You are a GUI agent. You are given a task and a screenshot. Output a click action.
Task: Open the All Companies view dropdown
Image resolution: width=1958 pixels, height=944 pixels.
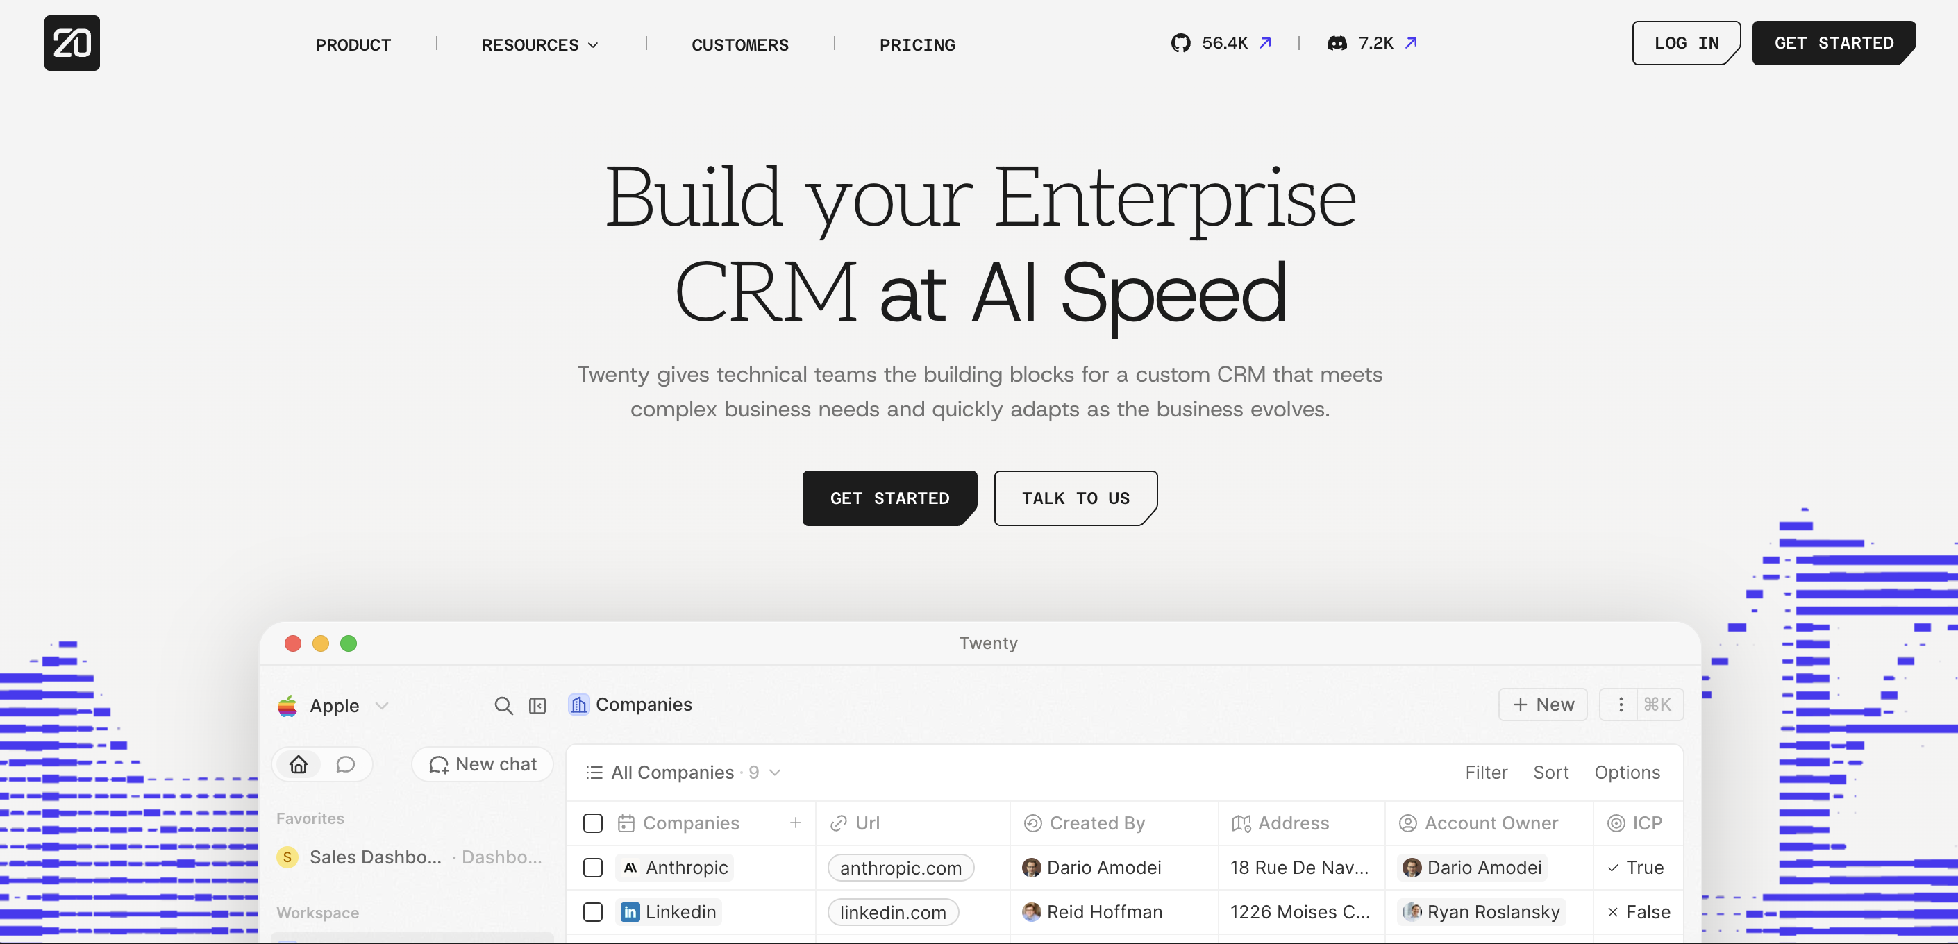[x=684, y=773]
